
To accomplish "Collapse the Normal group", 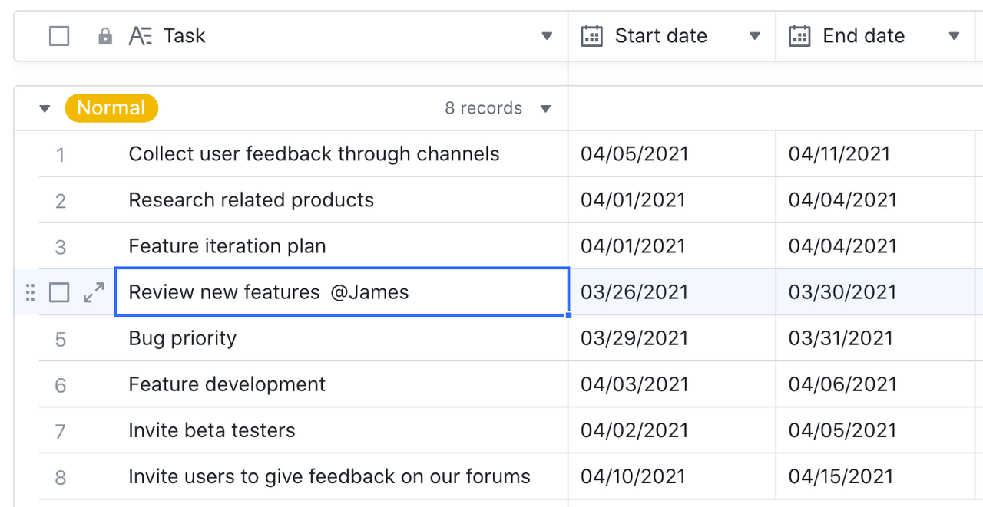I will pyautogui.click(x=45, y=109).
